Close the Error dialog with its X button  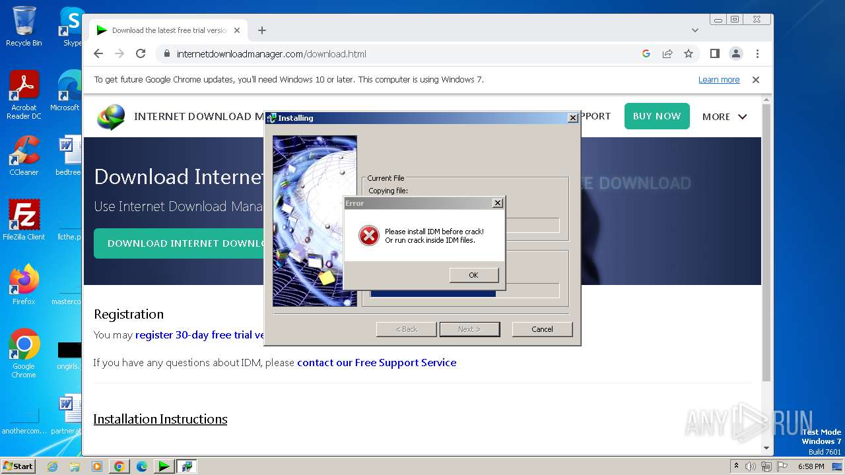pos(498,203)
